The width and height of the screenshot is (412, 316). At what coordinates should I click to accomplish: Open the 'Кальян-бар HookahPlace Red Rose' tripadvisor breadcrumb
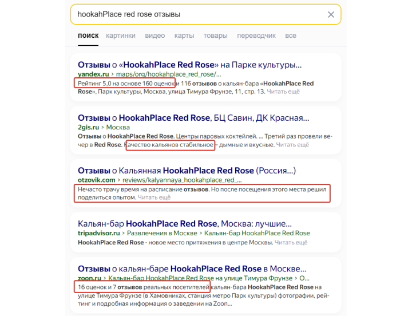click(x=257, y=233)
